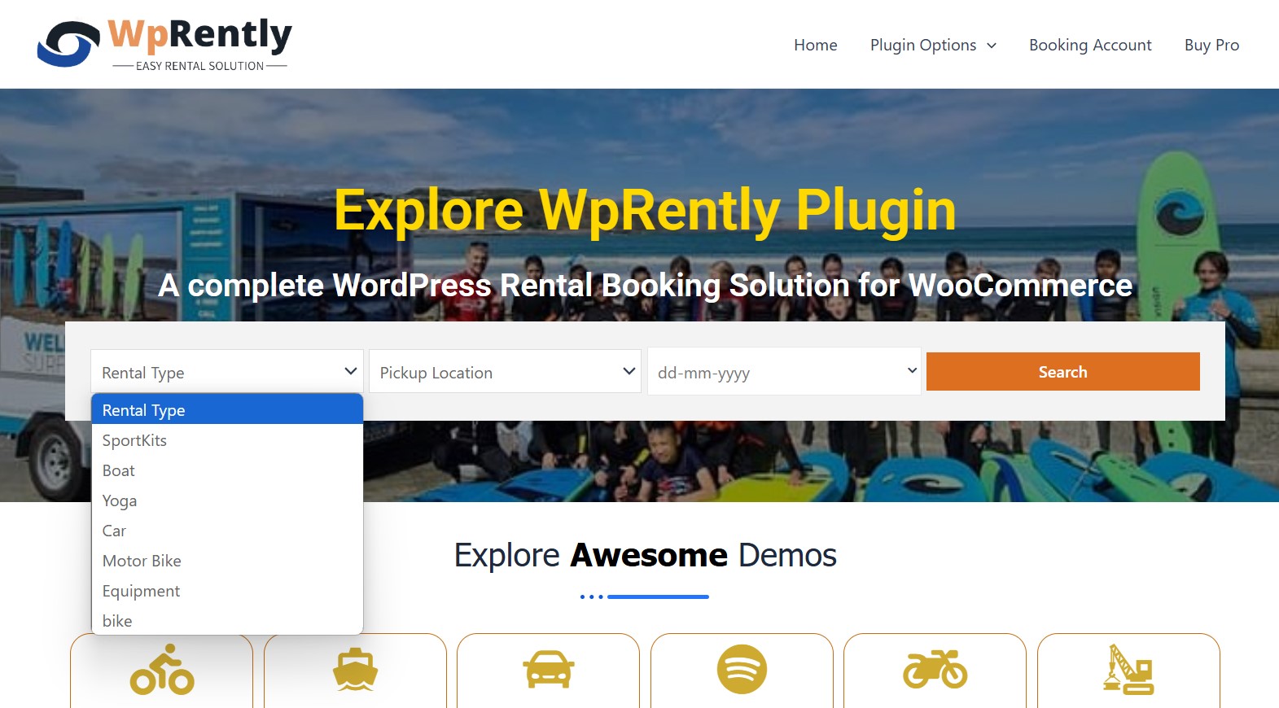This screenshot has width=1279, height=708.
Task: Collapse the Rental Type dropdown
Action: point(227,372)
